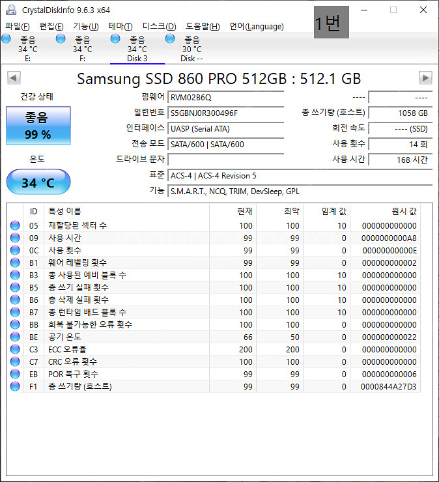Click the worst value 50 of 공기 온도
This screenshot has height=482, width=439.
point(295,337)
